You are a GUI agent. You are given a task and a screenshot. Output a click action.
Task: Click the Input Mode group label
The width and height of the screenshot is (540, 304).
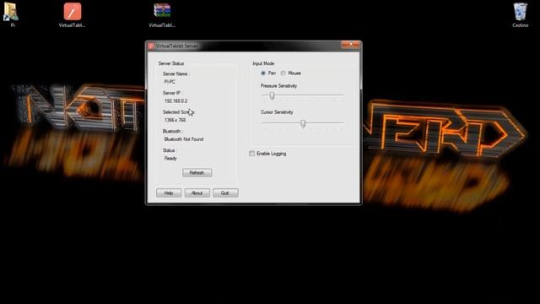click(263, 63)
